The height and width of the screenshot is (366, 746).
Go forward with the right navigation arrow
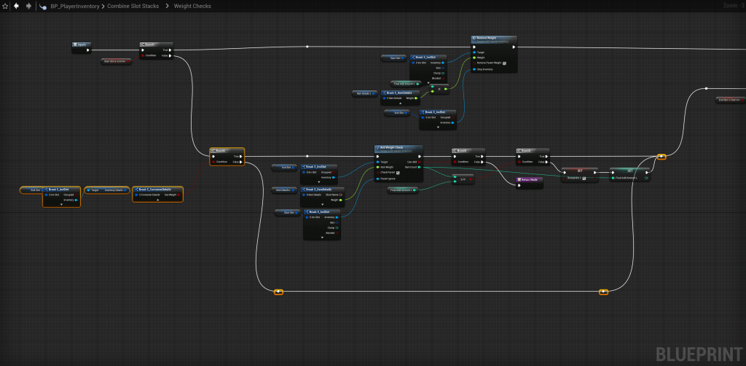28,6
